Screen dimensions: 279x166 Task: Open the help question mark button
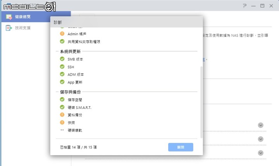click(245, 6)
